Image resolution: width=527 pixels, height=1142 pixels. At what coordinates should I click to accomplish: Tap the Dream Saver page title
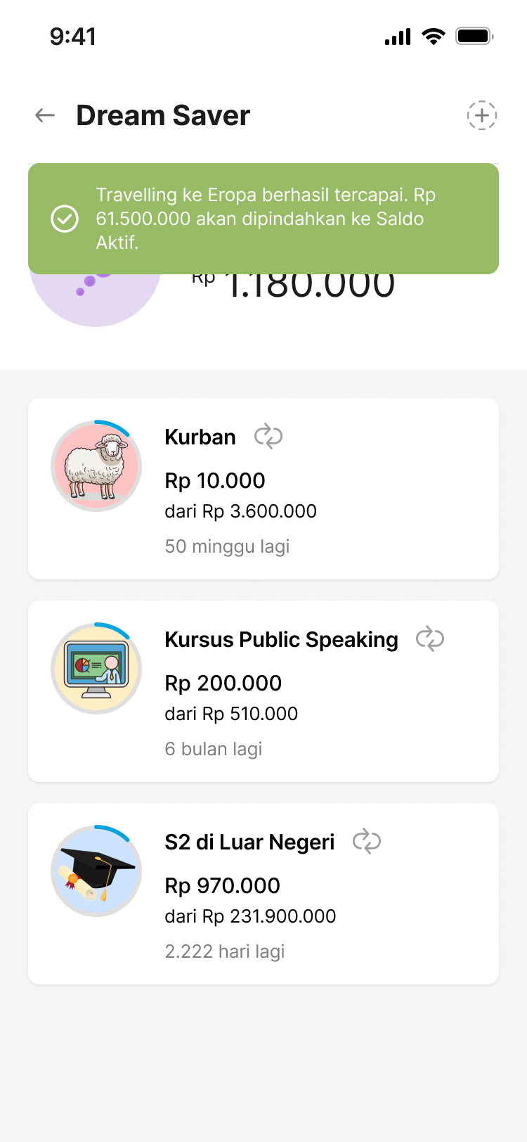point(163,115)
